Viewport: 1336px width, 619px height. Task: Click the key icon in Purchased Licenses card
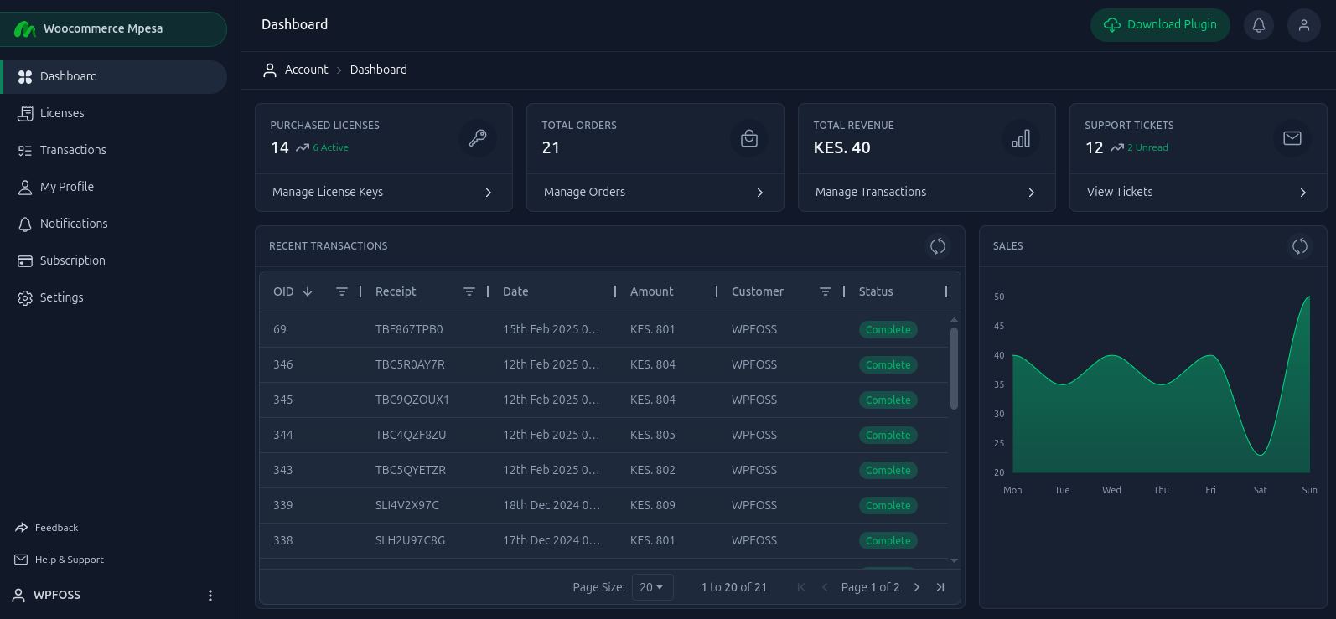coord(478,138)
